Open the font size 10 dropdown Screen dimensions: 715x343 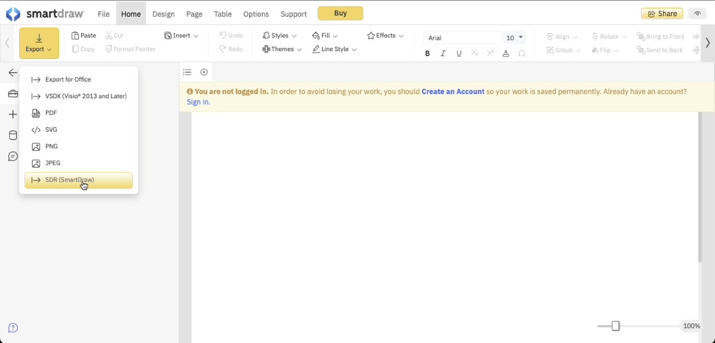515,38
